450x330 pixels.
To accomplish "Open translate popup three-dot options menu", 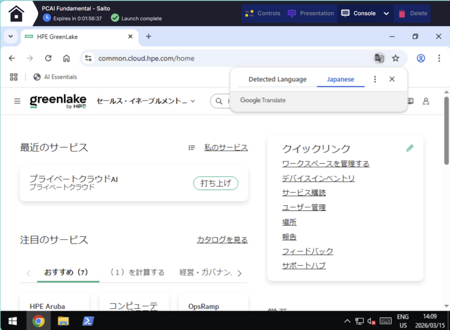I will pos(375,79).
